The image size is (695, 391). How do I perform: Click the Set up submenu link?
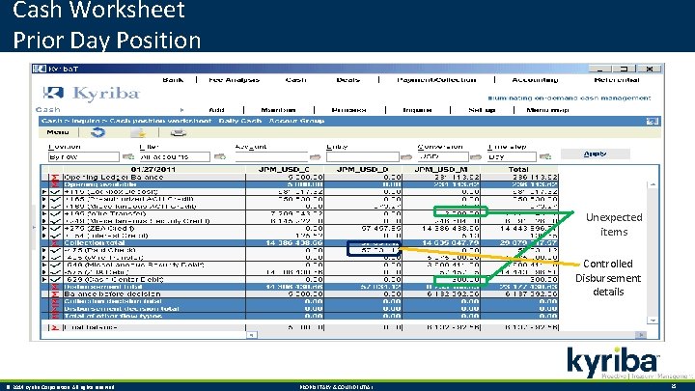coord(482,110)
